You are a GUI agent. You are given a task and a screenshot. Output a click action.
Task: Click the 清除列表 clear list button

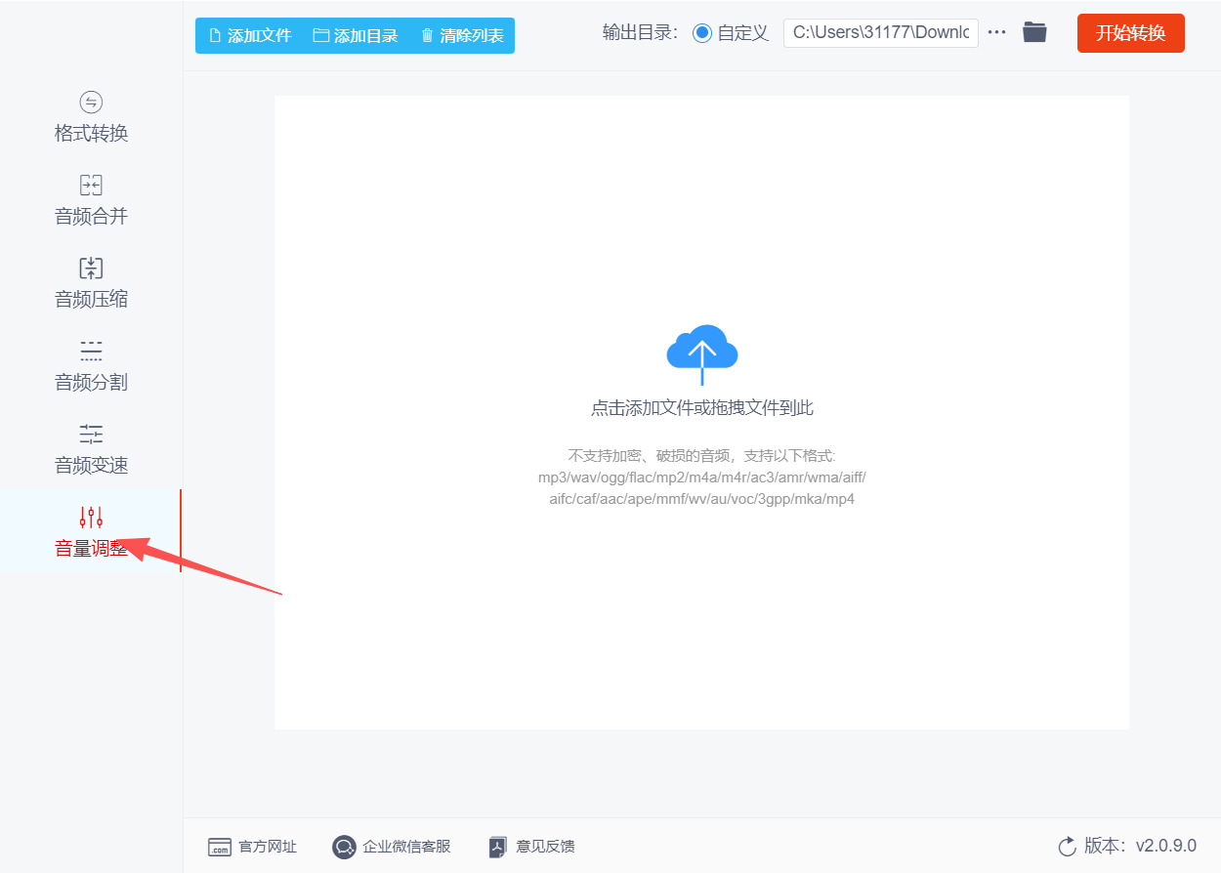pyautogui.click(x=462, y=35)
